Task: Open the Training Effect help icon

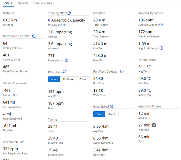Action: point(69,13)
